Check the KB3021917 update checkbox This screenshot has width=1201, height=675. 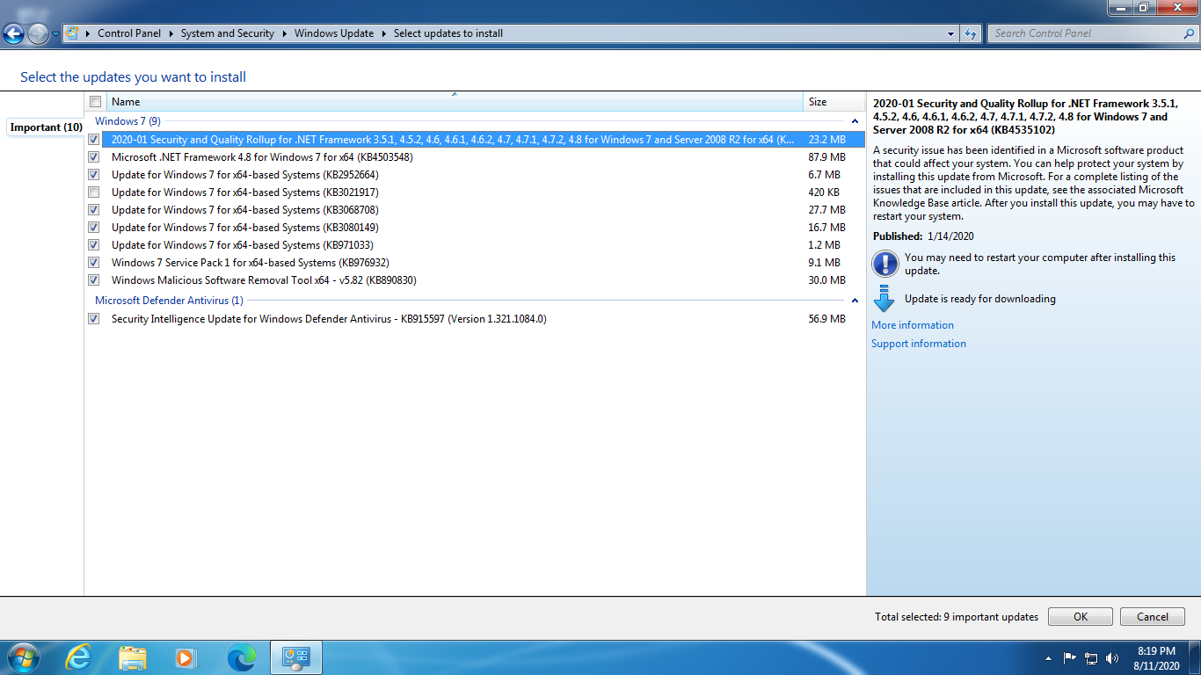[x=94, y=192]
